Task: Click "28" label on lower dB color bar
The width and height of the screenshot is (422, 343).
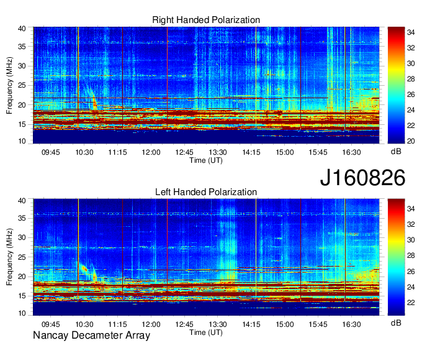Action: click(x=411, y=256)
